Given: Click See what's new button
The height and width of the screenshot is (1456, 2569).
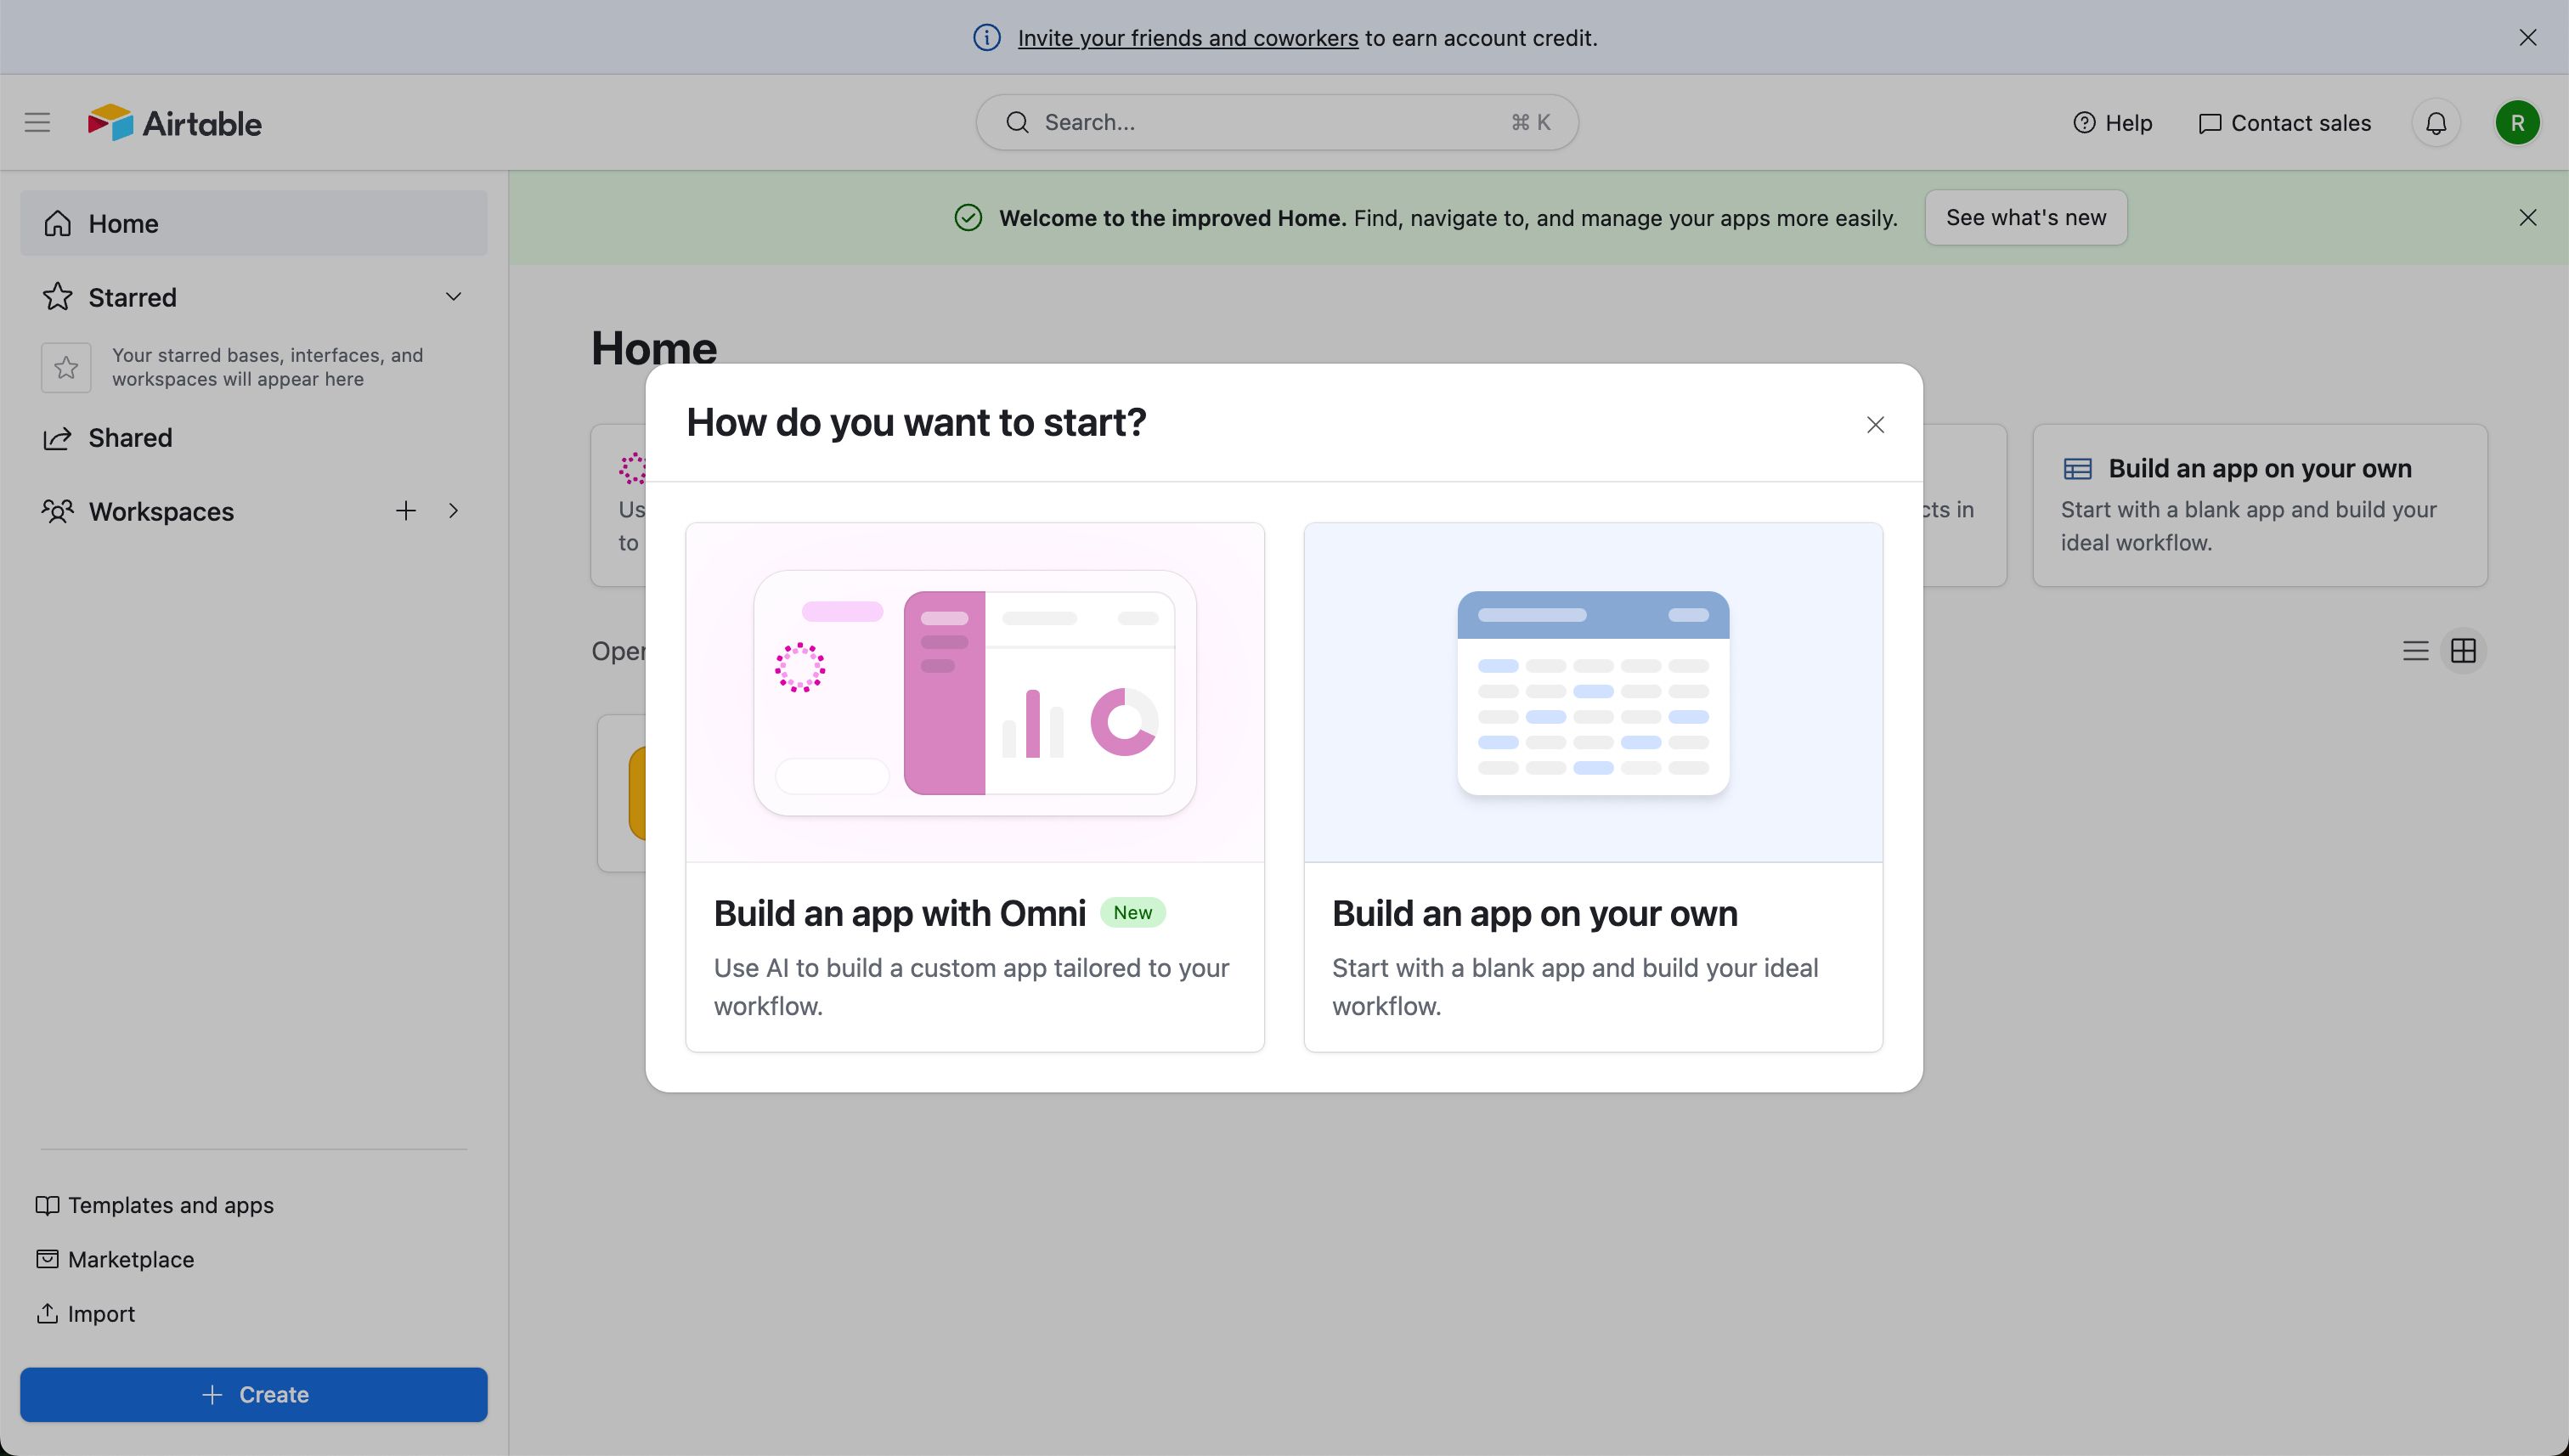Looking at the screenshot, I should (x=2026, y=217).
